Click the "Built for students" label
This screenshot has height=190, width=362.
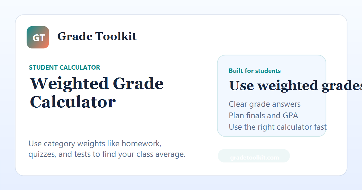tap(255, 71)
